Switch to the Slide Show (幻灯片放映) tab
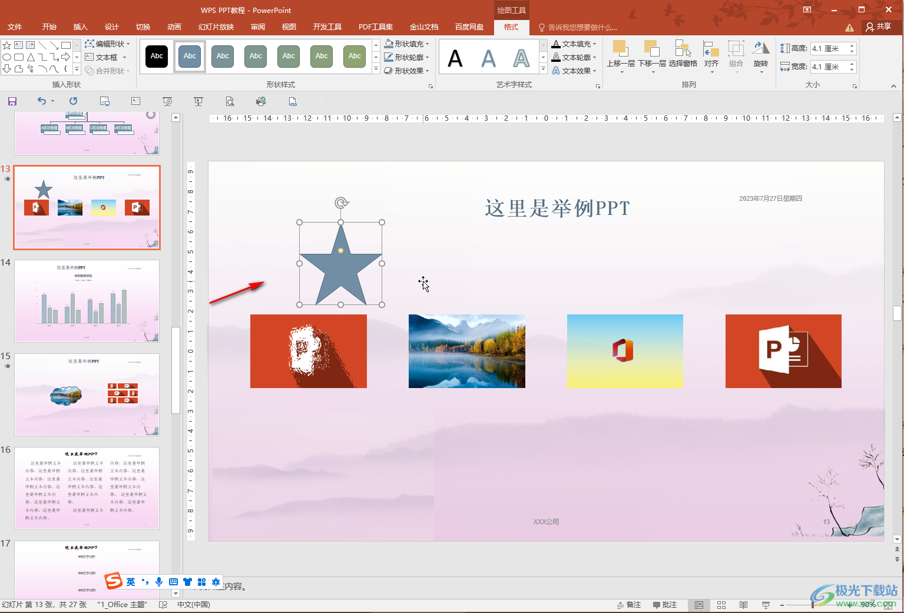 click(216, 27)
